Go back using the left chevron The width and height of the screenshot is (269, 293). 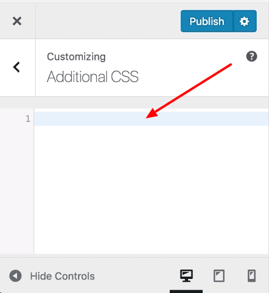tap(16, 67)
